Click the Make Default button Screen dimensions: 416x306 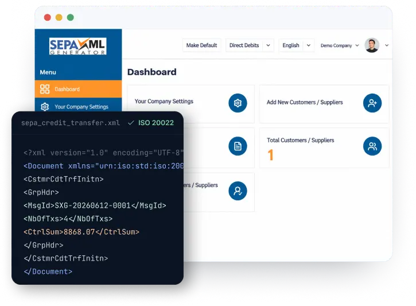(x=201, y=45)
